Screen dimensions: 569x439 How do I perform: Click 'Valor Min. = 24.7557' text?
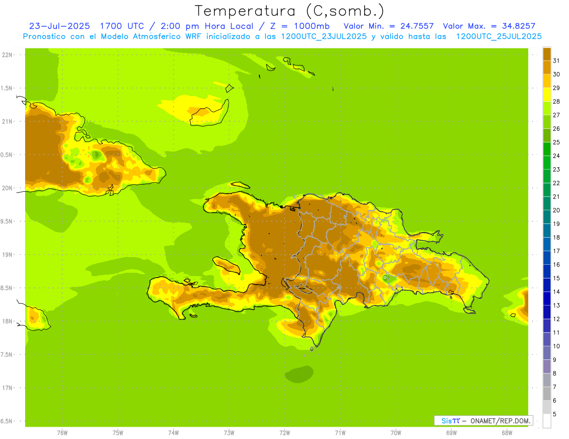[x=388, y=27]
